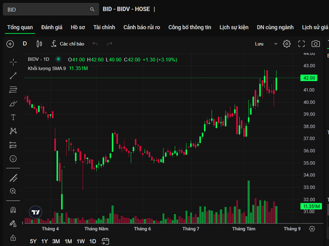Switch to the Lịch sự kiện tab
Screen dimensions: 329x246
(x=234, y=27)
